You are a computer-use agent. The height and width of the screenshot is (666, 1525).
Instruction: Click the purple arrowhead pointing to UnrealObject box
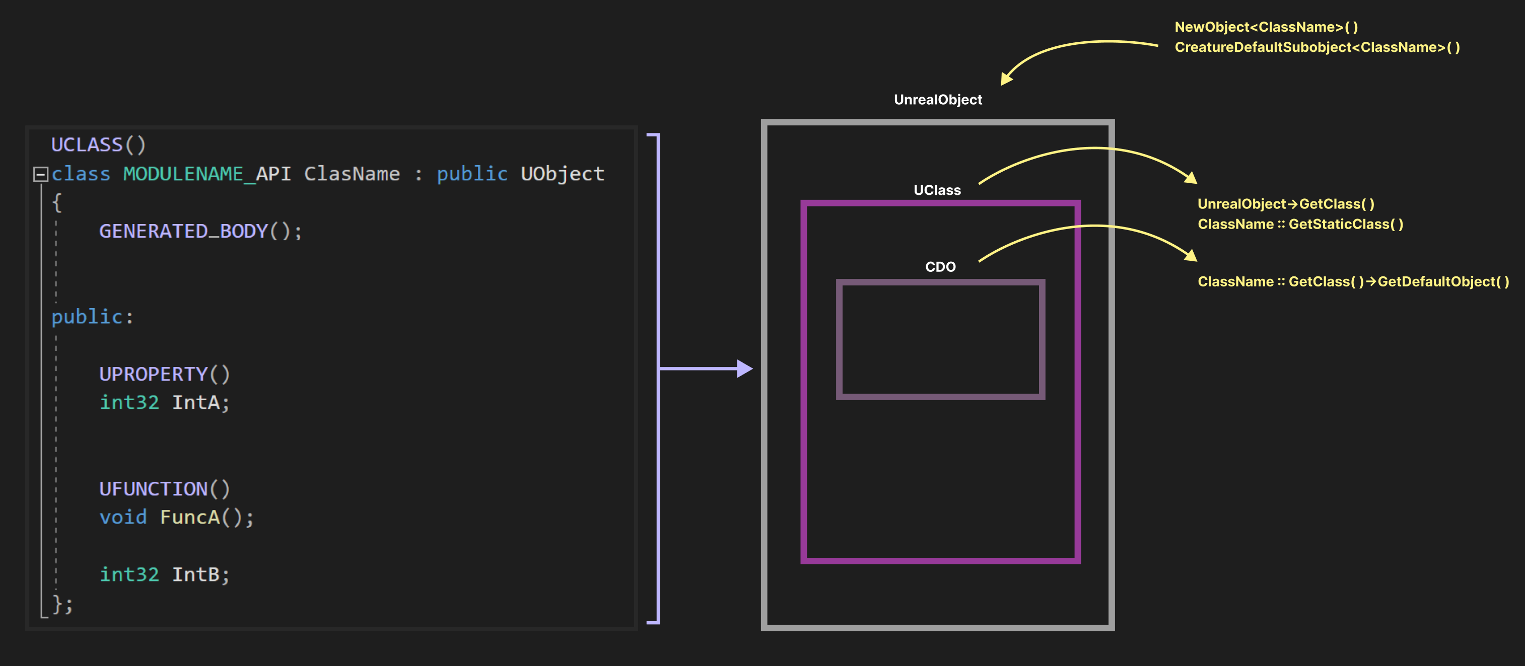coord(743,368)
